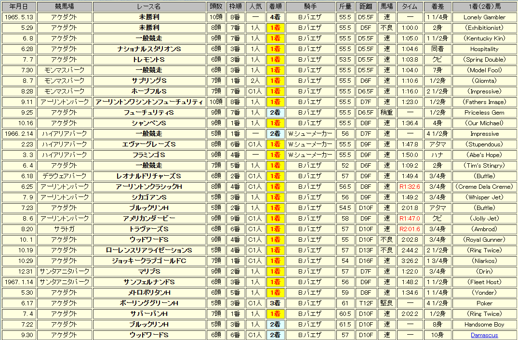518x340 pixels.
Task: Select the 騎手 column header
Action: 309,7
